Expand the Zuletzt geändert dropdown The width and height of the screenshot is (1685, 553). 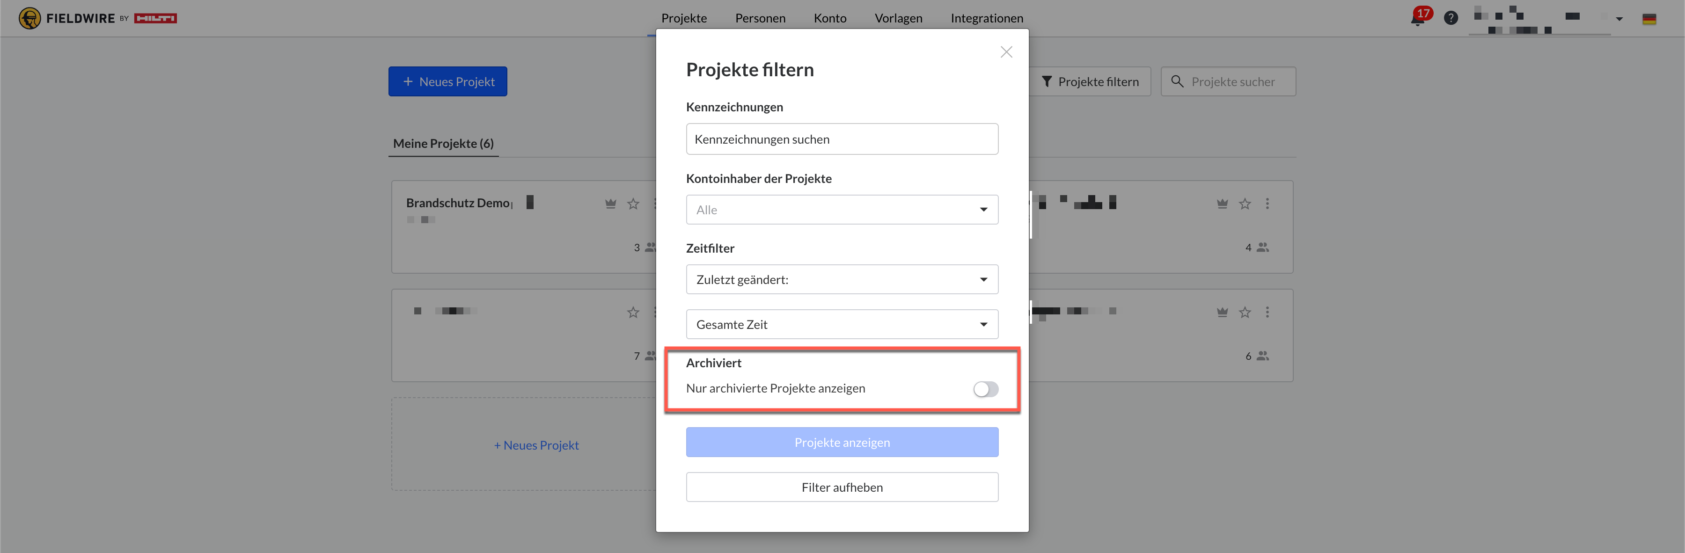coord(841,280)
